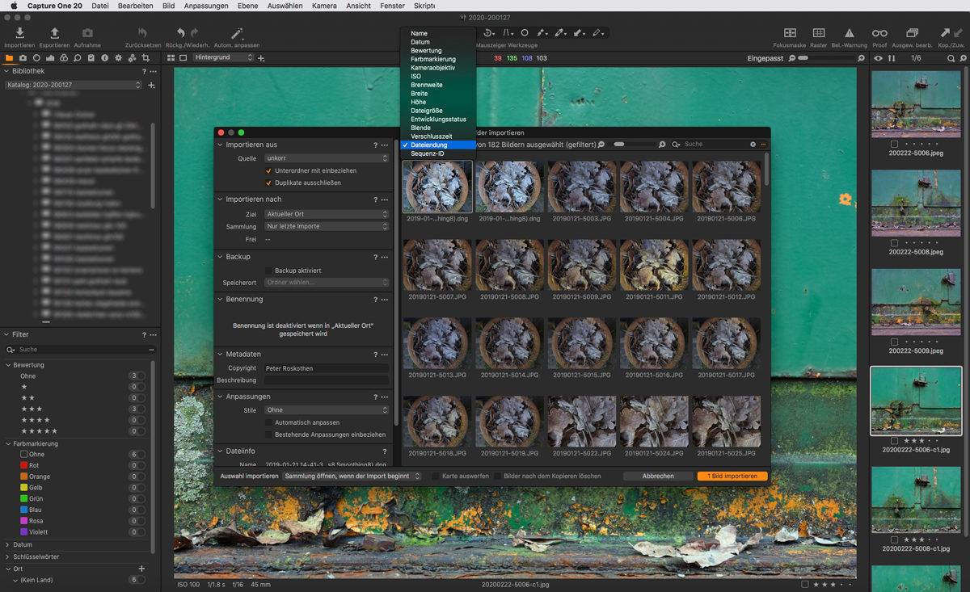This screenshot has height=592, width=970.
Task: Enable the Backup aktiviert checkbox
Action: coord(268,271)
